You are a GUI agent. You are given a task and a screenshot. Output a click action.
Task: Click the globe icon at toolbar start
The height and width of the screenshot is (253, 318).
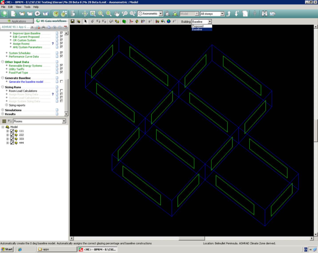(4, 14)
